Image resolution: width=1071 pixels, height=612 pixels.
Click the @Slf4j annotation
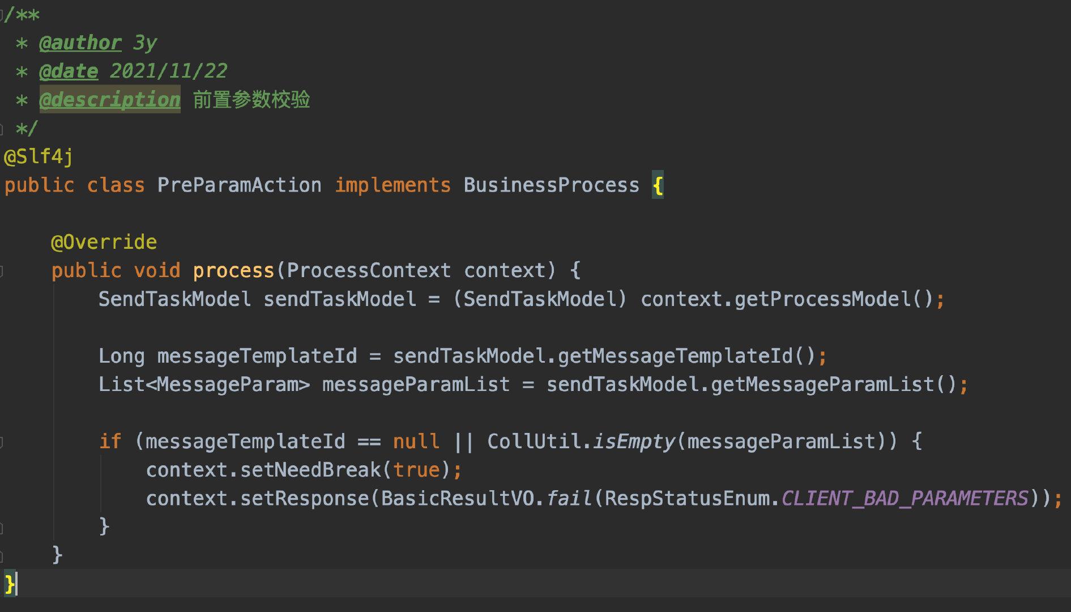point(39,157)
